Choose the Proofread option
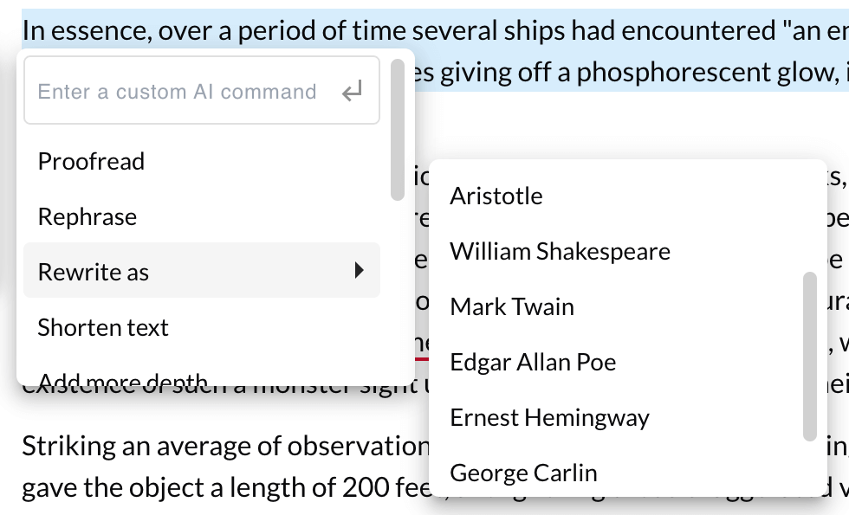 pos(91,161)
